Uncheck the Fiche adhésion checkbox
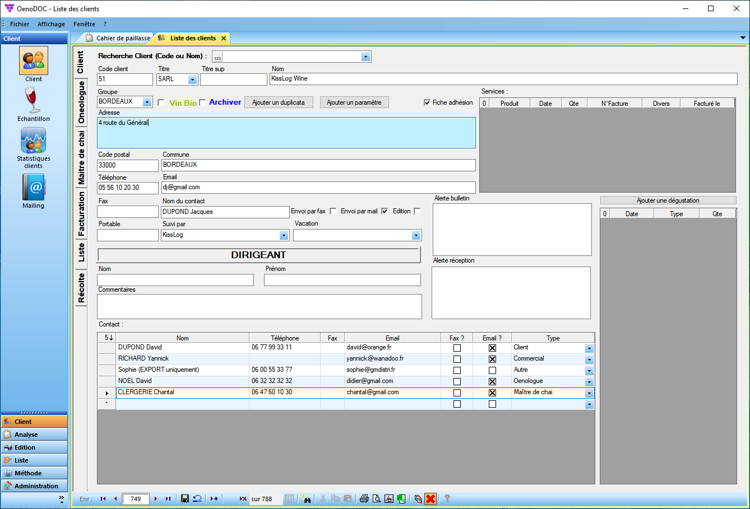750x509 pixels. coord(427,102)
